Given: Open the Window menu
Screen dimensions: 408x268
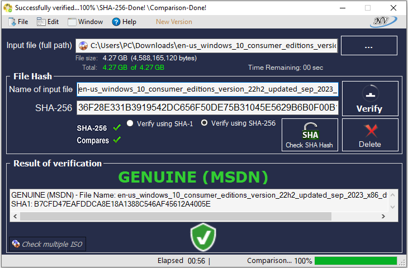Looking at the screenshot, I should pos(85,22).
